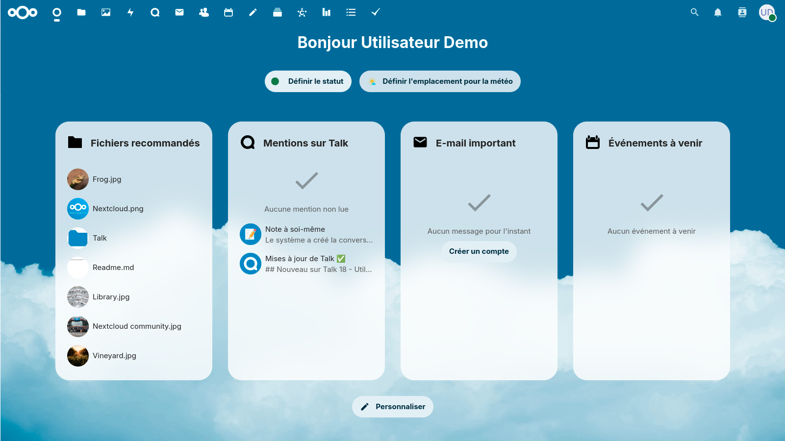Click the Bonjour Utilisateur Demo heading
Viewport: 785px width, 441px height.
393,43
